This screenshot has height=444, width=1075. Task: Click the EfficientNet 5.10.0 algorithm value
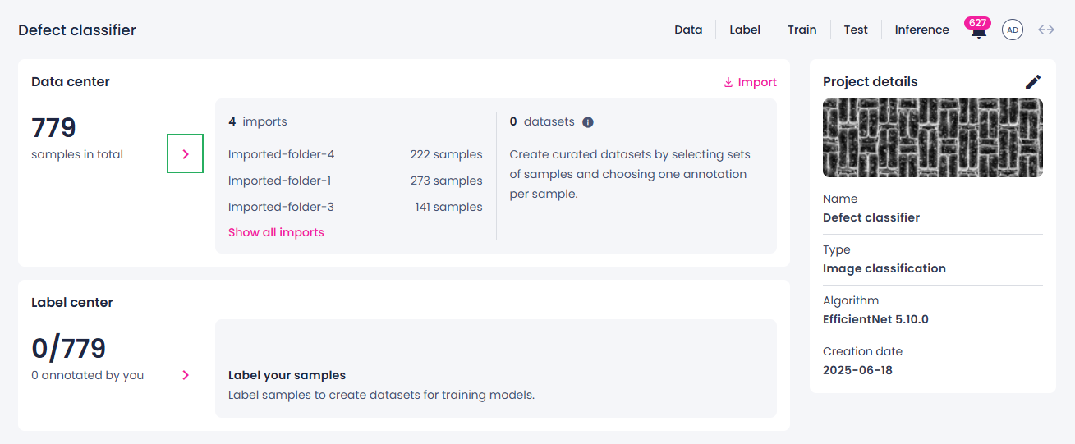(875, 319)
